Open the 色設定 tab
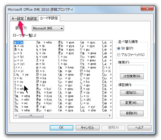Viewport: 161px width, 140px height. pyautogui.click(x=32, y=19)
